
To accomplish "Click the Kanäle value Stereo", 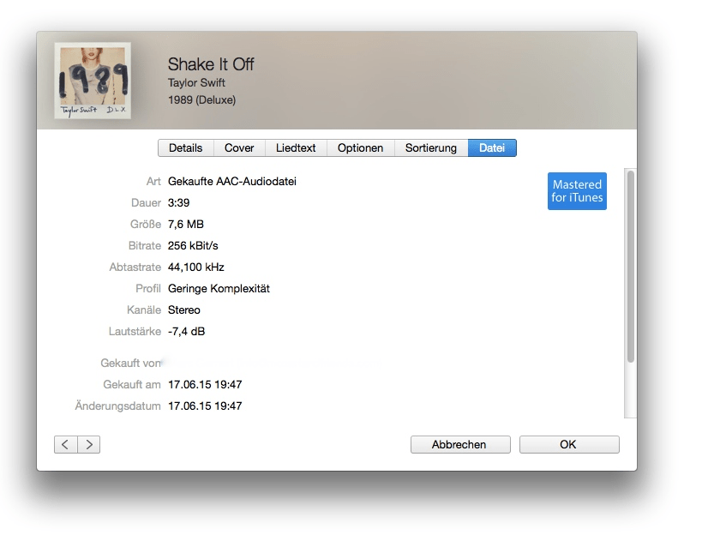I will tap(184, 310).
